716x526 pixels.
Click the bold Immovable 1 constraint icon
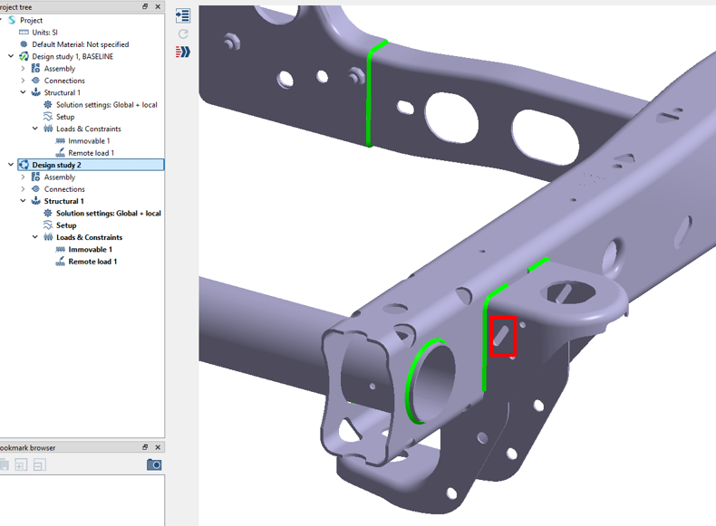[60, 250]
